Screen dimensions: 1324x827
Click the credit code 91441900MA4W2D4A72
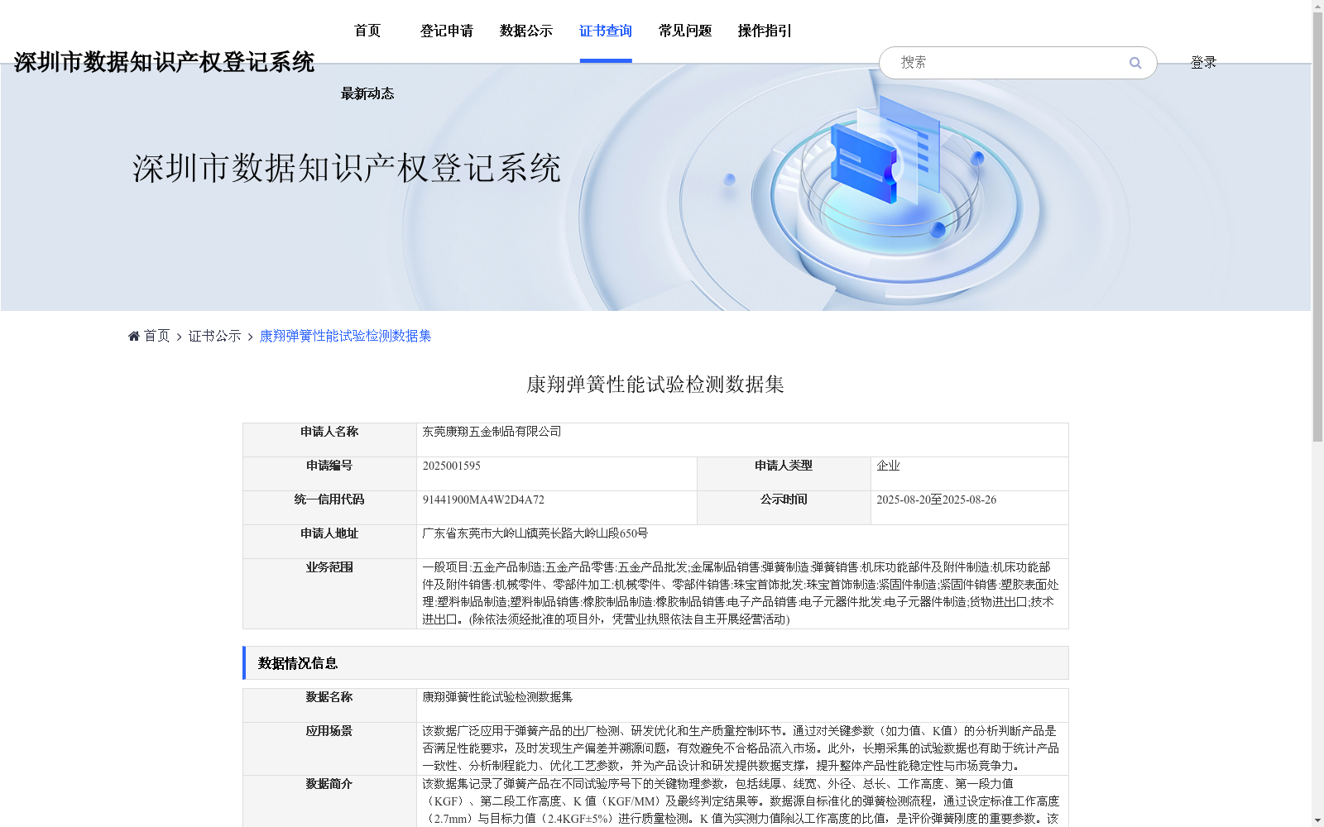483,500
